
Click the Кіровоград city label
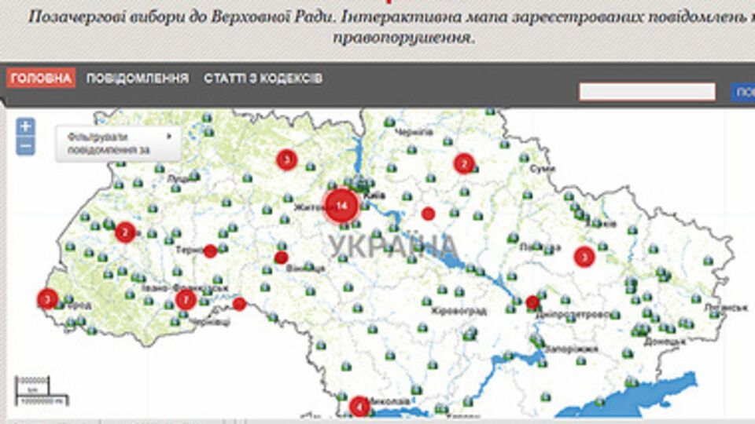pyautogui.click(x=459, y=311)
